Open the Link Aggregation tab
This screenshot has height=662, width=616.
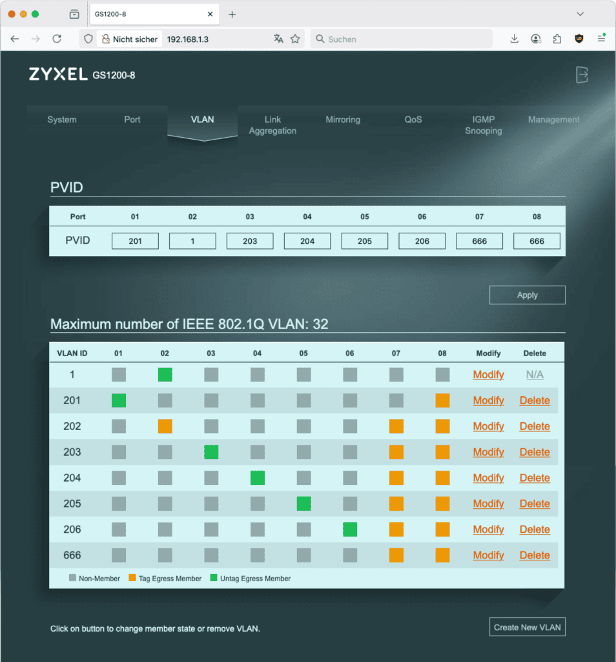(272, 125)
